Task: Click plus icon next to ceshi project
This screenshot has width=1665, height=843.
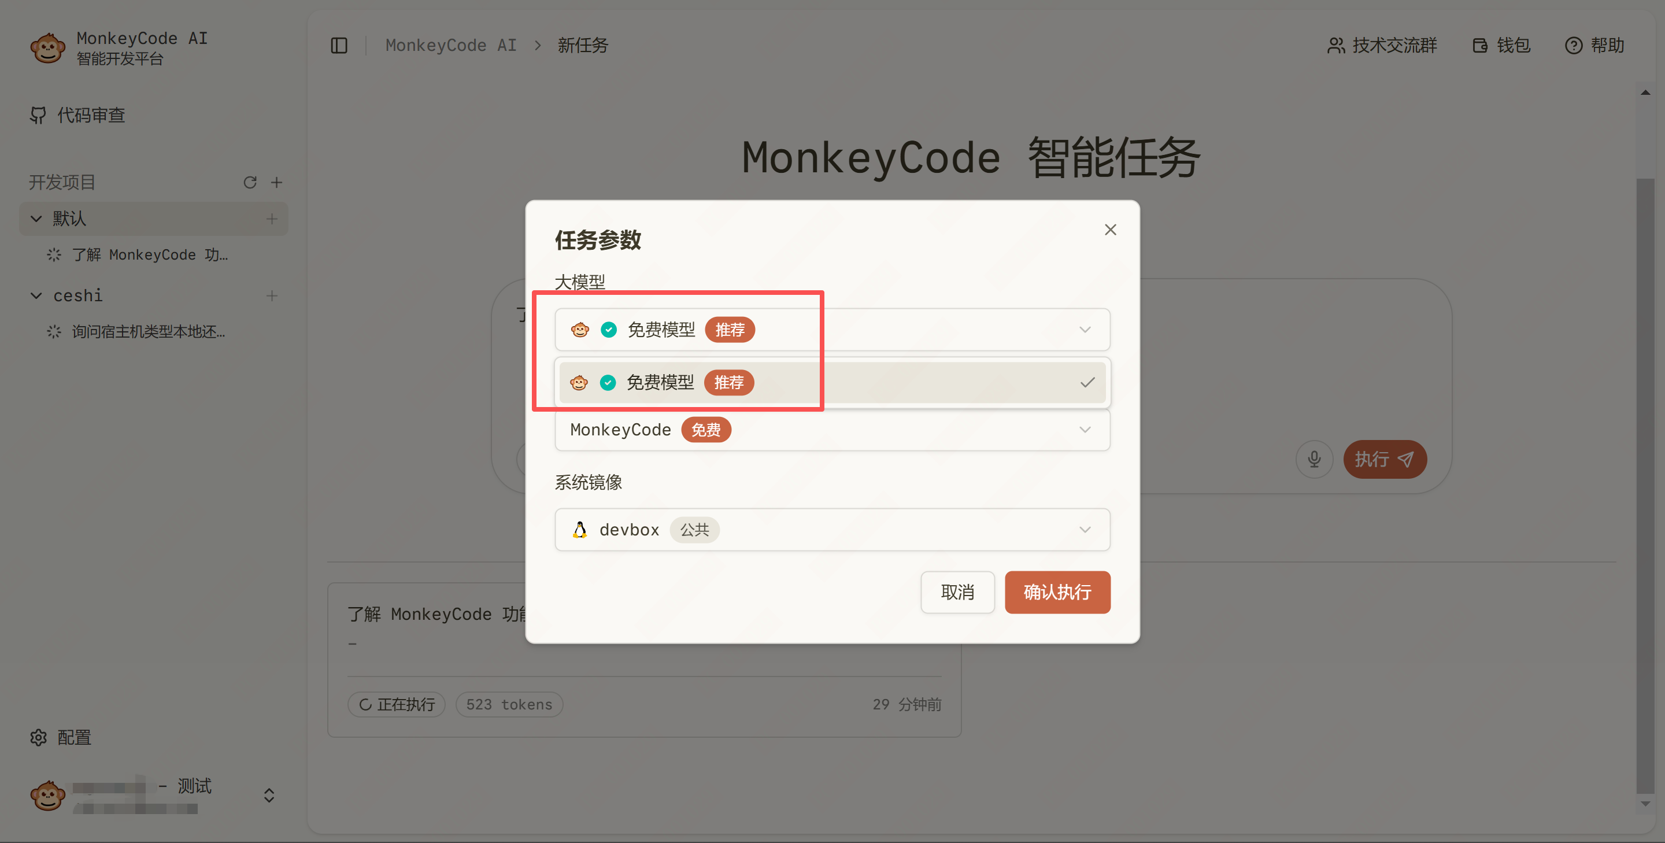Action: [x=272, y=295]
